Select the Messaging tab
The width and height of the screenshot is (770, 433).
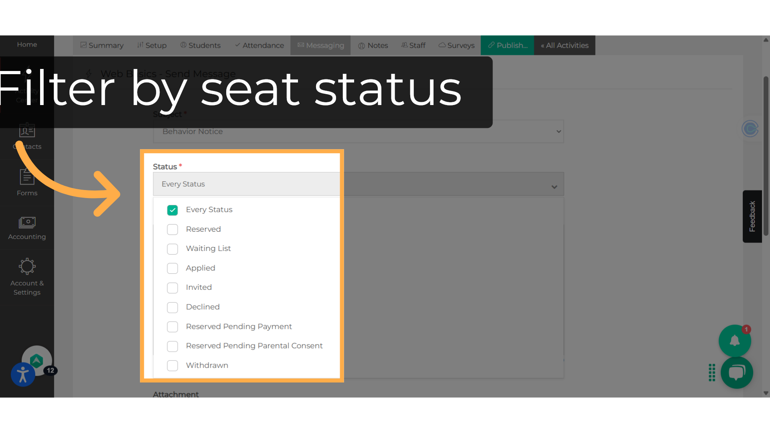[x=320, y=45]
